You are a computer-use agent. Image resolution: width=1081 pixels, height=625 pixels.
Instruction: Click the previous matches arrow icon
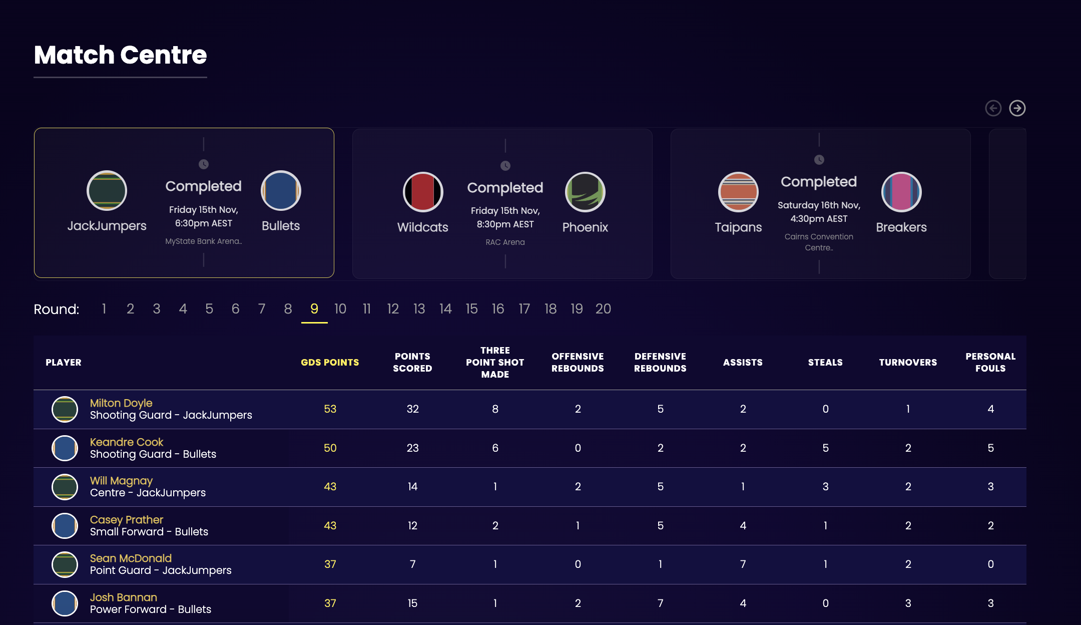tap(993, 108)
